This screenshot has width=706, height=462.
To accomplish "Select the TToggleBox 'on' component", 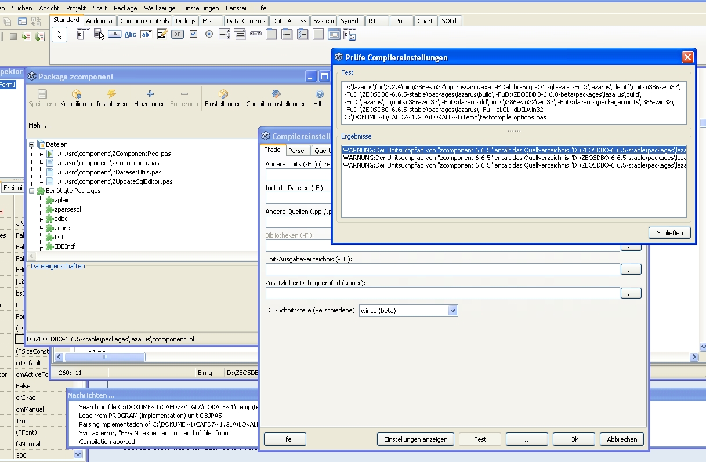I will [x=178, y=34].
